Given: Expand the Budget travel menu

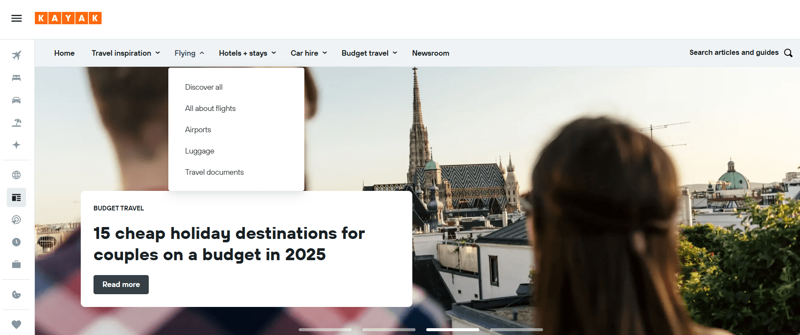Looking at the screenshot, I should [x=369, y=53].
